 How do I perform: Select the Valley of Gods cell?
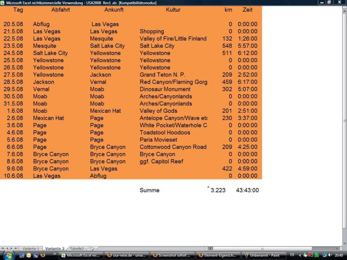pyautogui.click(x=158, y=111)
